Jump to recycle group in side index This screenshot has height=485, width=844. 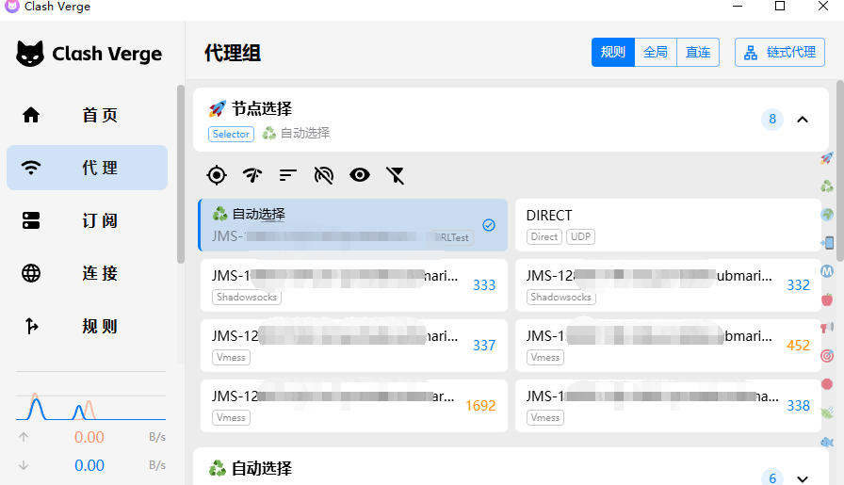[827, 186]
